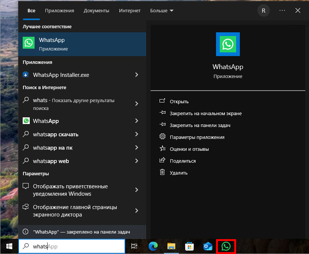Open File Explorer from the taskbar
Viewport: 309px width, 254px height.
[x=171, y=246]
